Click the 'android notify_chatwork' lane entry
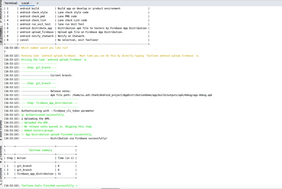The image size is (282, 189). [37, 36]
